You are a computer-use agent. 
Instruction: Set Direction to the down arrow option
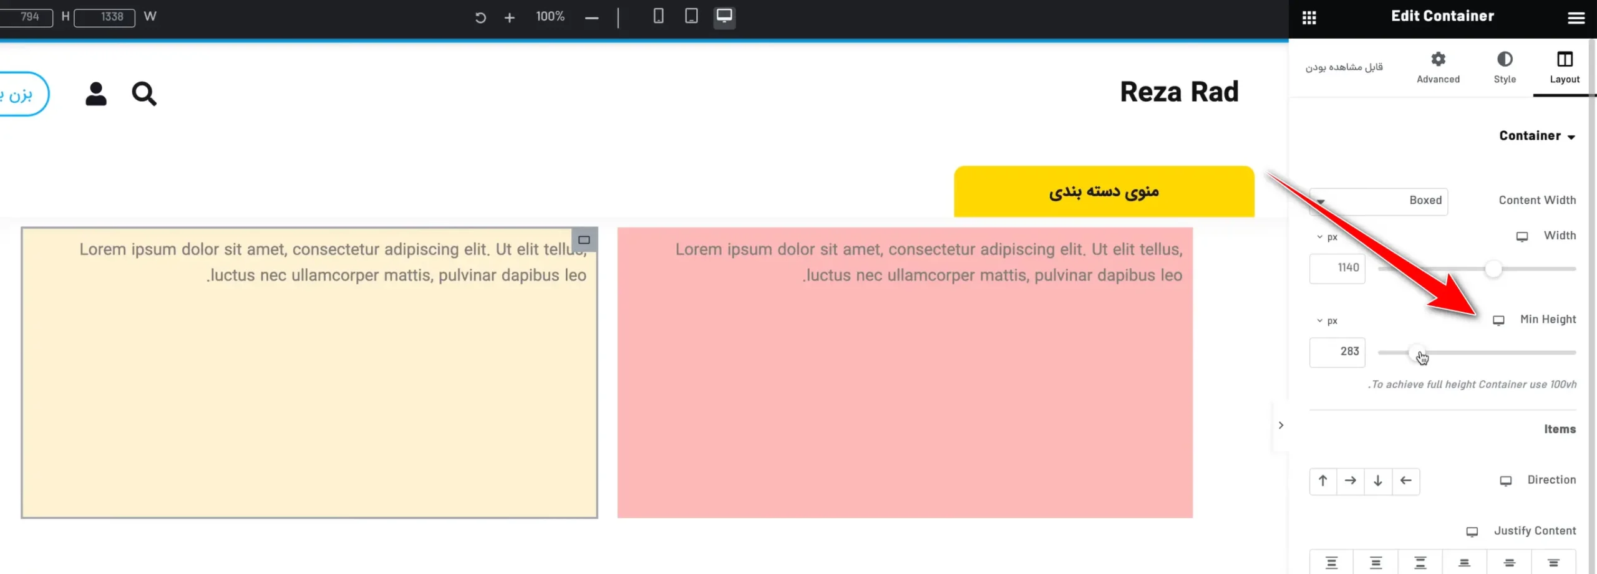click(1377, 481)
